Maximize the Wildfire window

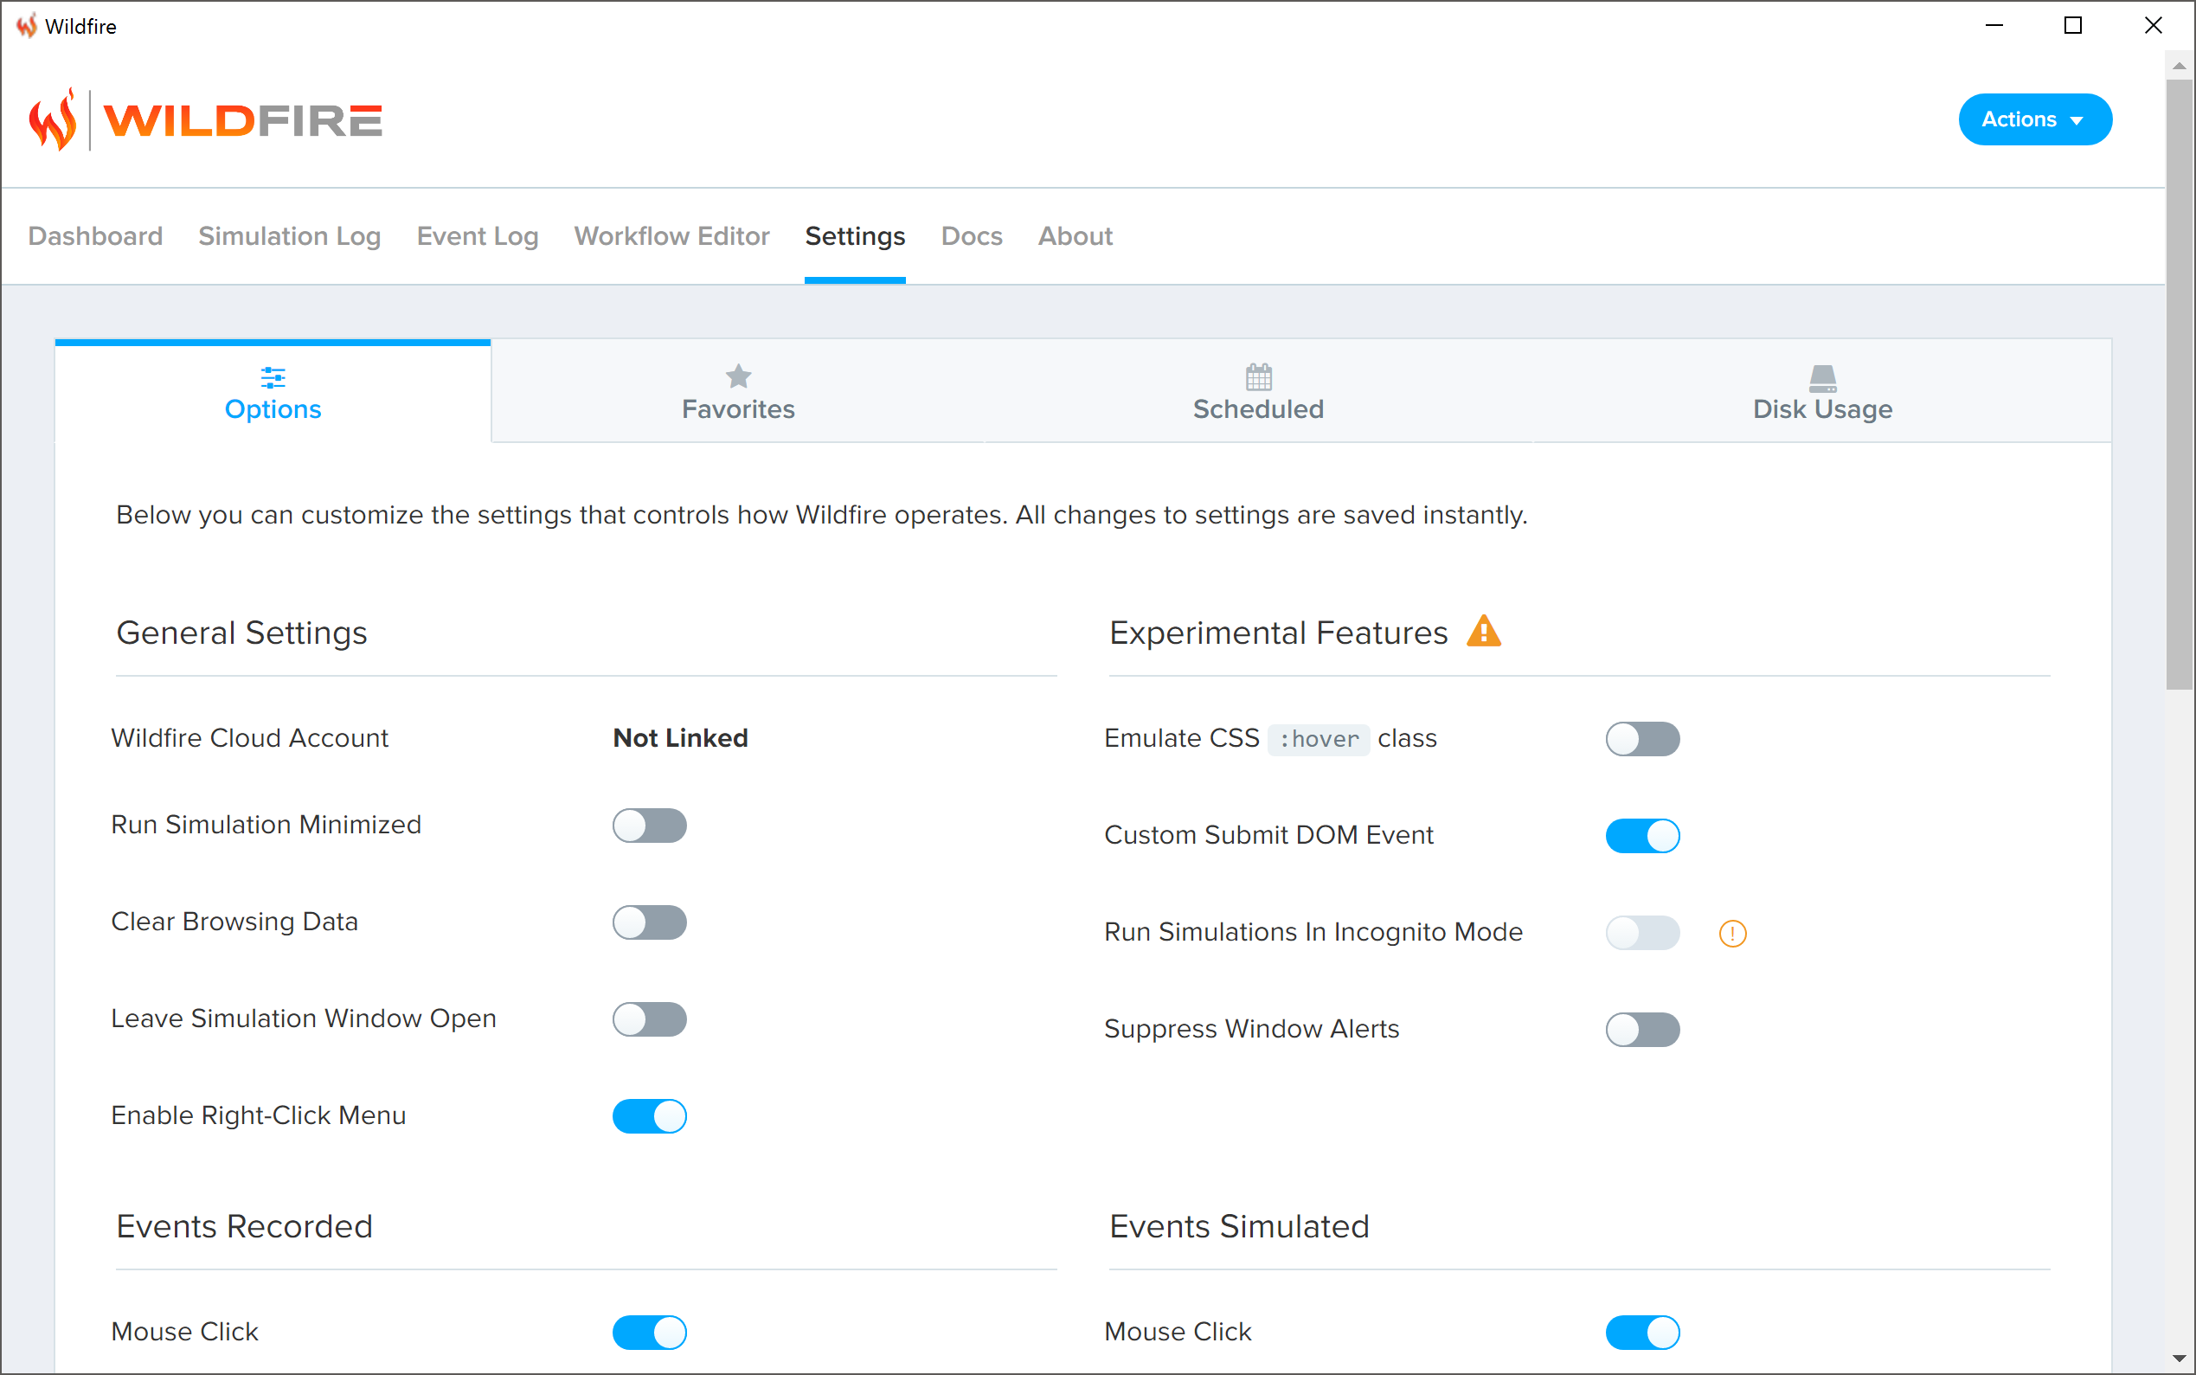(2073, 25)
